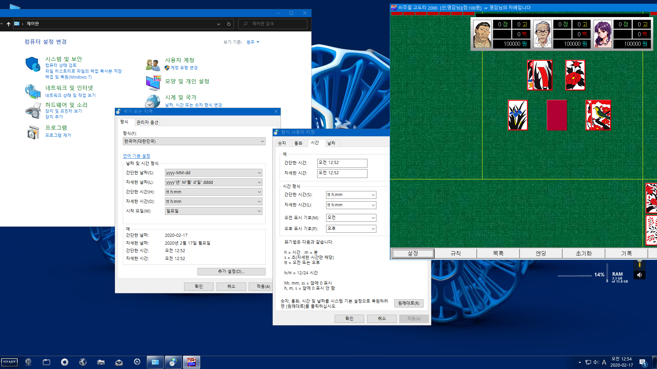Open media player icon in taskbar
Screen dimensions: 657x369
click(137, 362)
